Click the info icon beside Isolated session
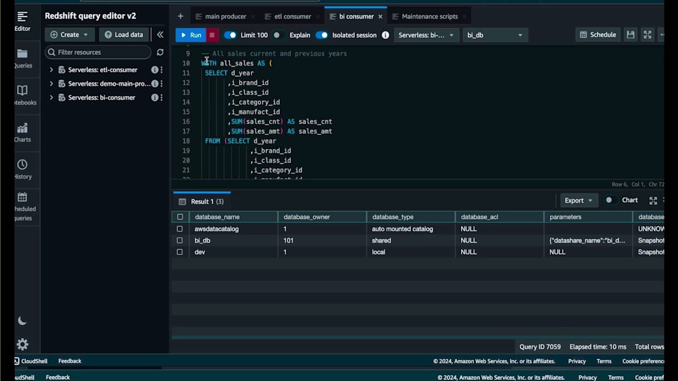Screen dimensions: 678x381 [385, 35]
